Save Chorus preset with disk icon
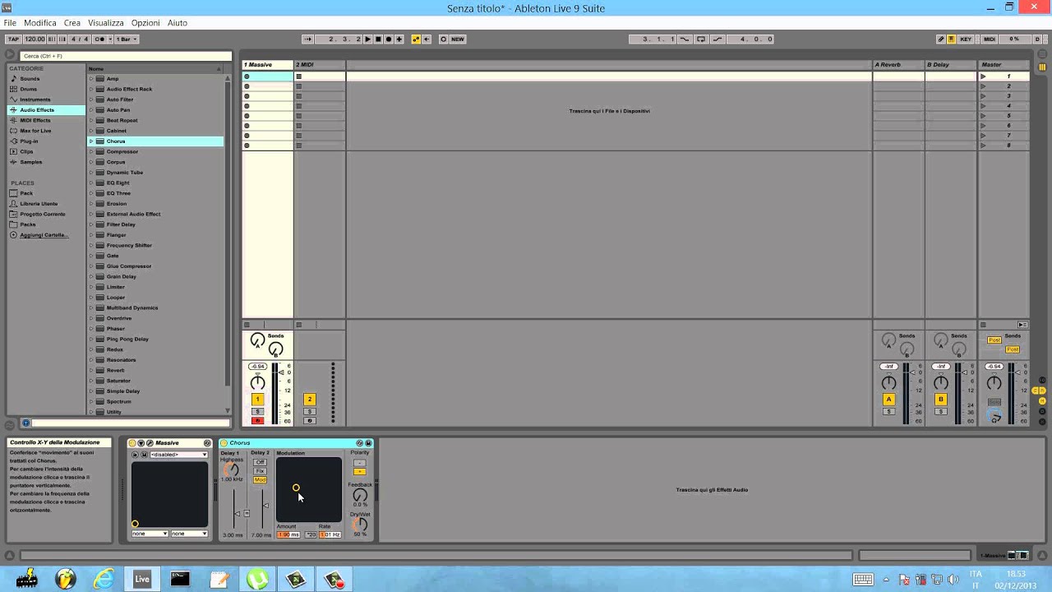 pos(368,443)
